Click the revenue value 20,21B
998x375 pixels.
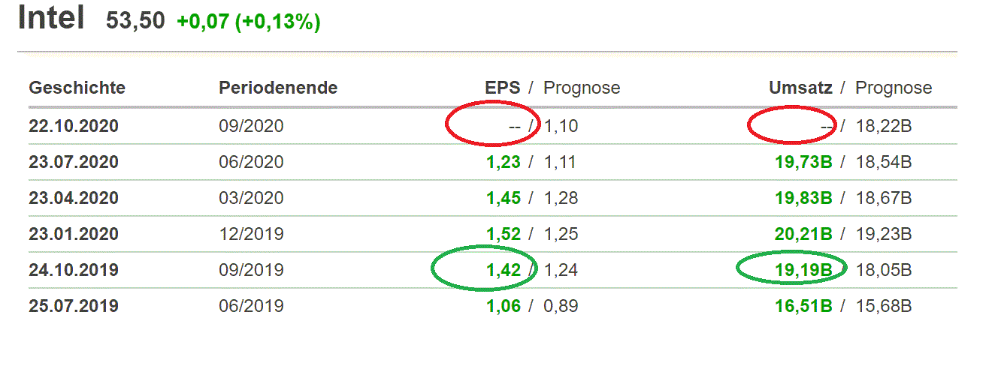pos(803,234)
